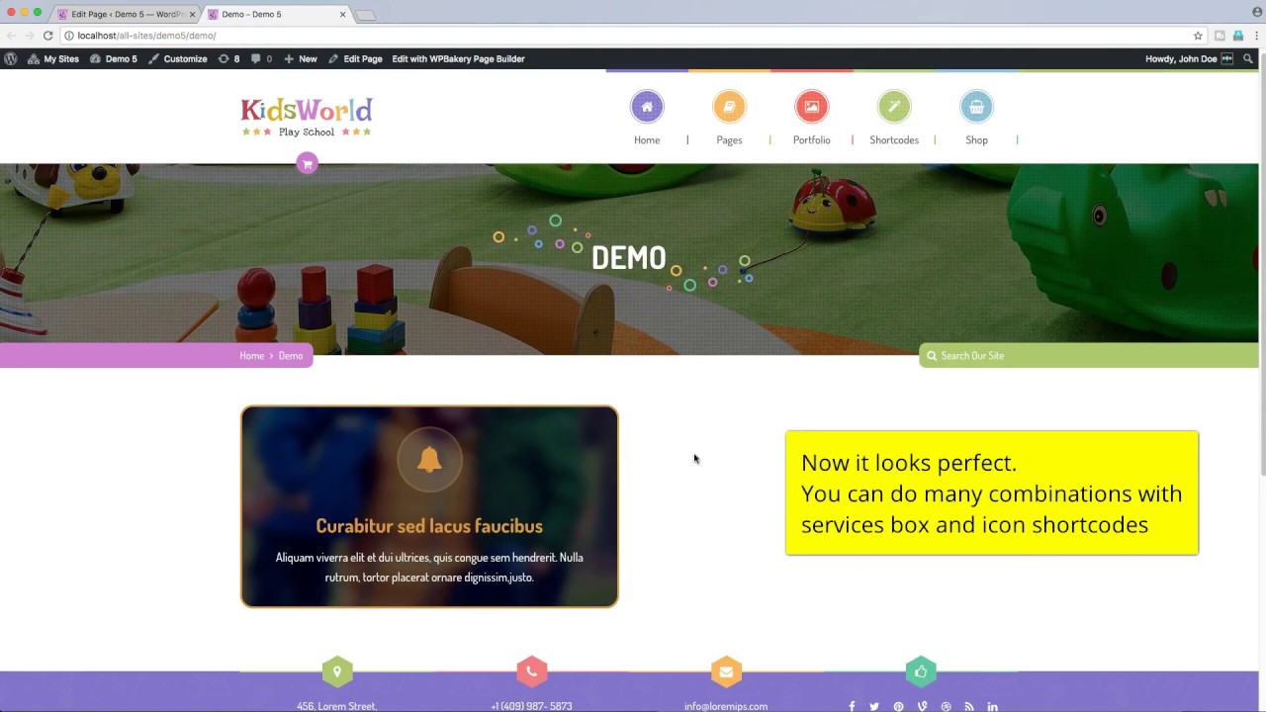
Task: Click the WordPress logo in admin bar
Action: [11, 58]
